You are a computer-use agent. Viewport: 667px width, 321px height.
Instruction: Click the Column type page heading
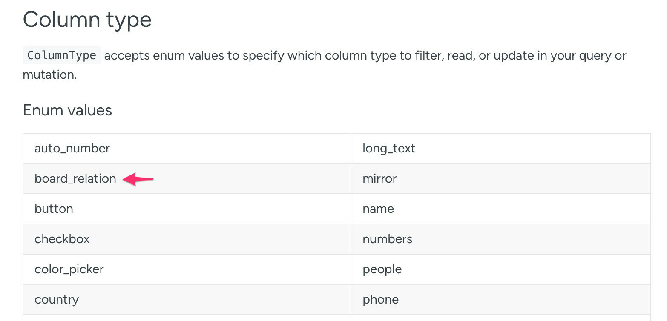[x=87, y=20]
